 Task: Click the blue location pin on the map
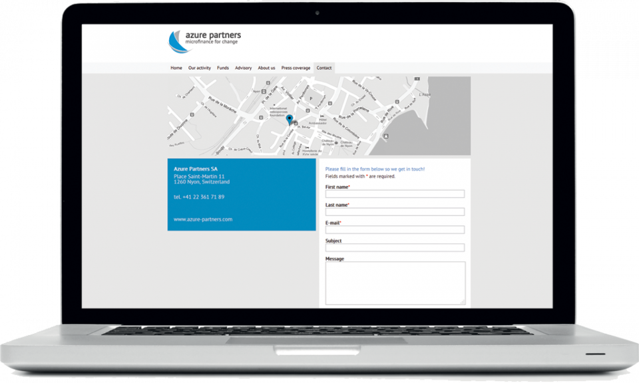pos(290,120)
